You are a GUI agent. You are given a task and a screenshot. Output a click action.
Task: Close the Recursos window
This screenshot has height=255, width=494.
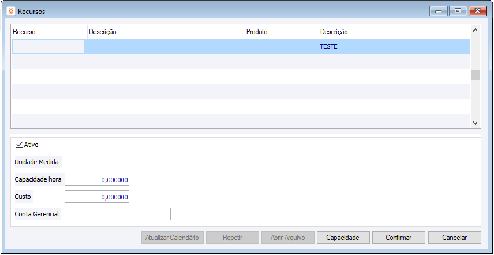pyautogui.click(x=478, y=12)
